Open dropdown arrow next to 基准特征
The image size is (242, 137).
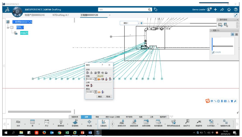coord(68,124)
